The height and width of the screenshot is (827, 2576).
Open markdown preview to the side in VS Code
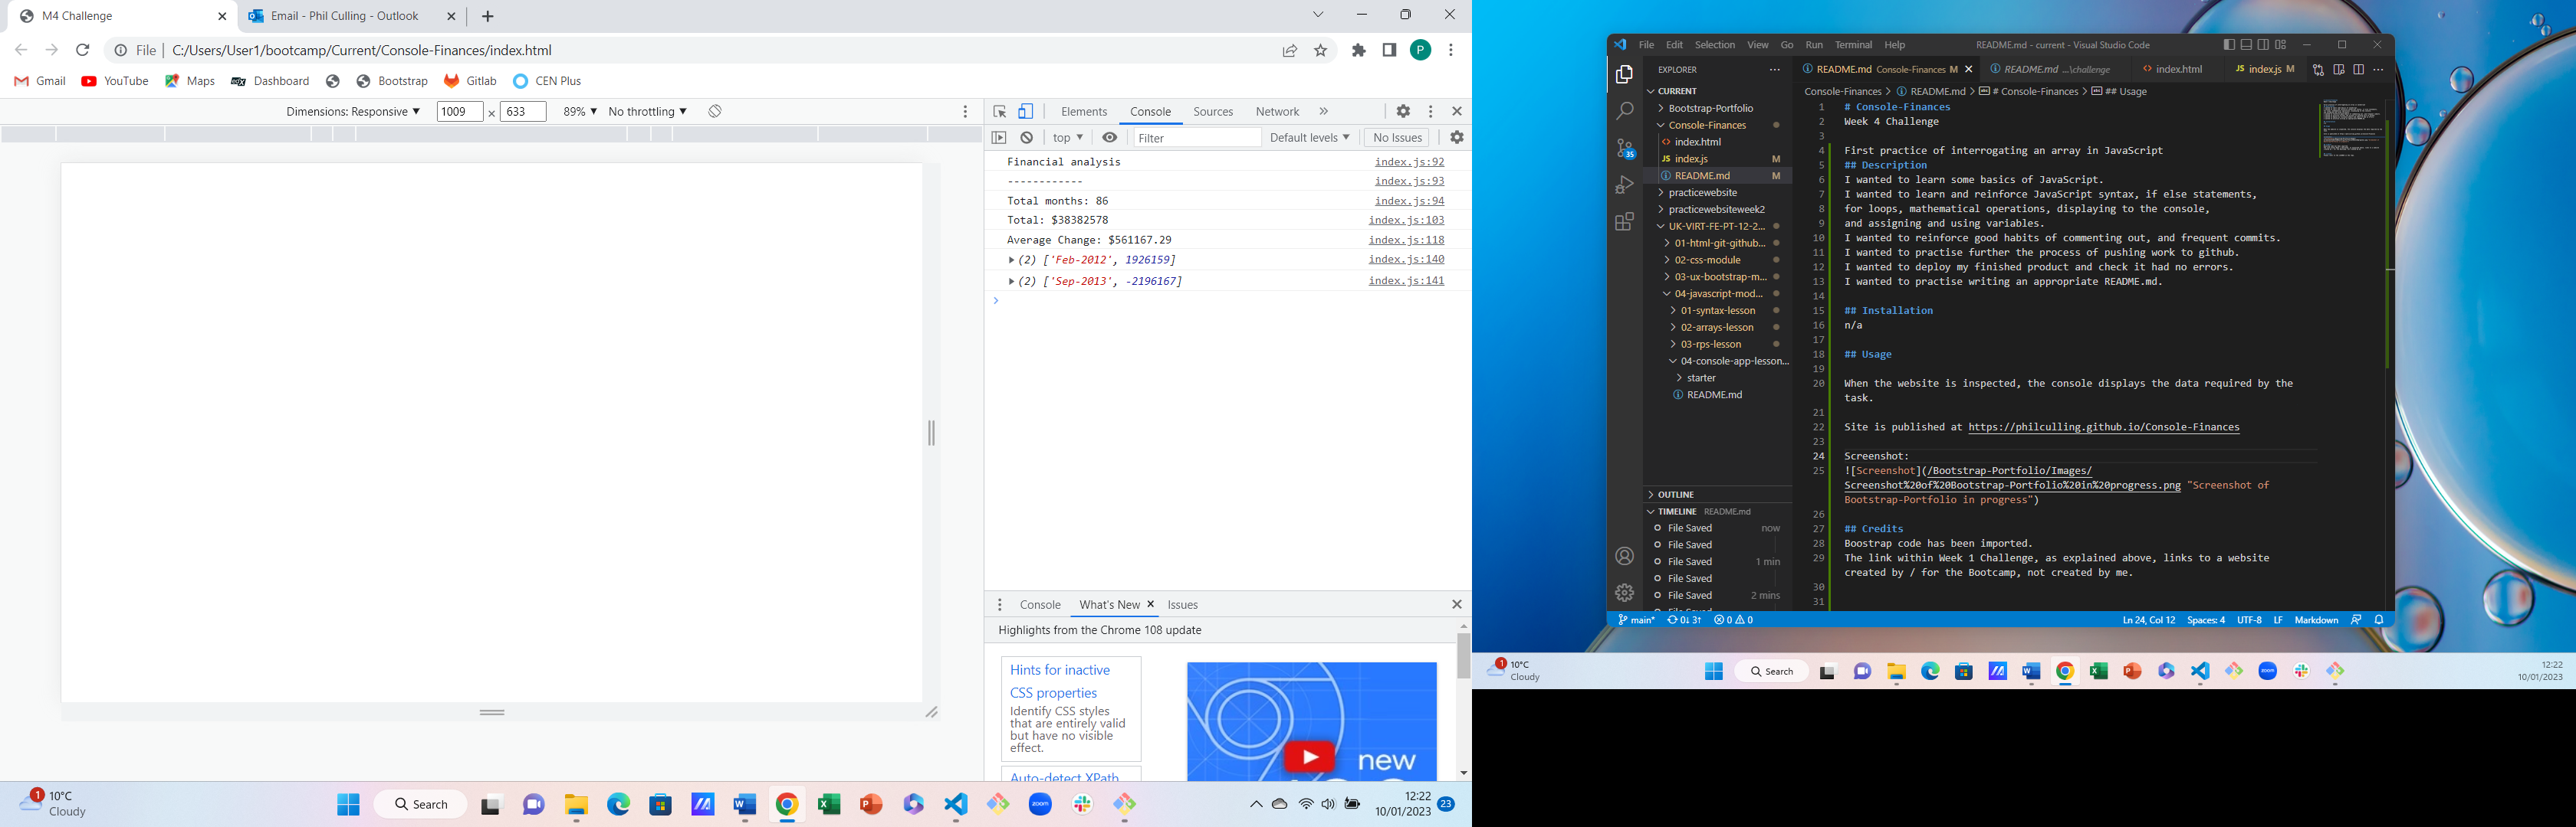tap(2338, 70)
